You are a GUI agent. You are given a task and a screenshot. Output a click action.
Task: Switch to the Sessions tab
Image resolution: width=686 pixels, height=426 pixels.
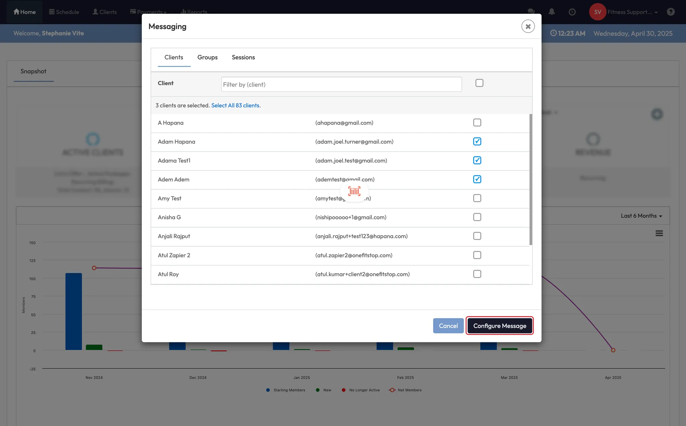[x=243, y=57]
